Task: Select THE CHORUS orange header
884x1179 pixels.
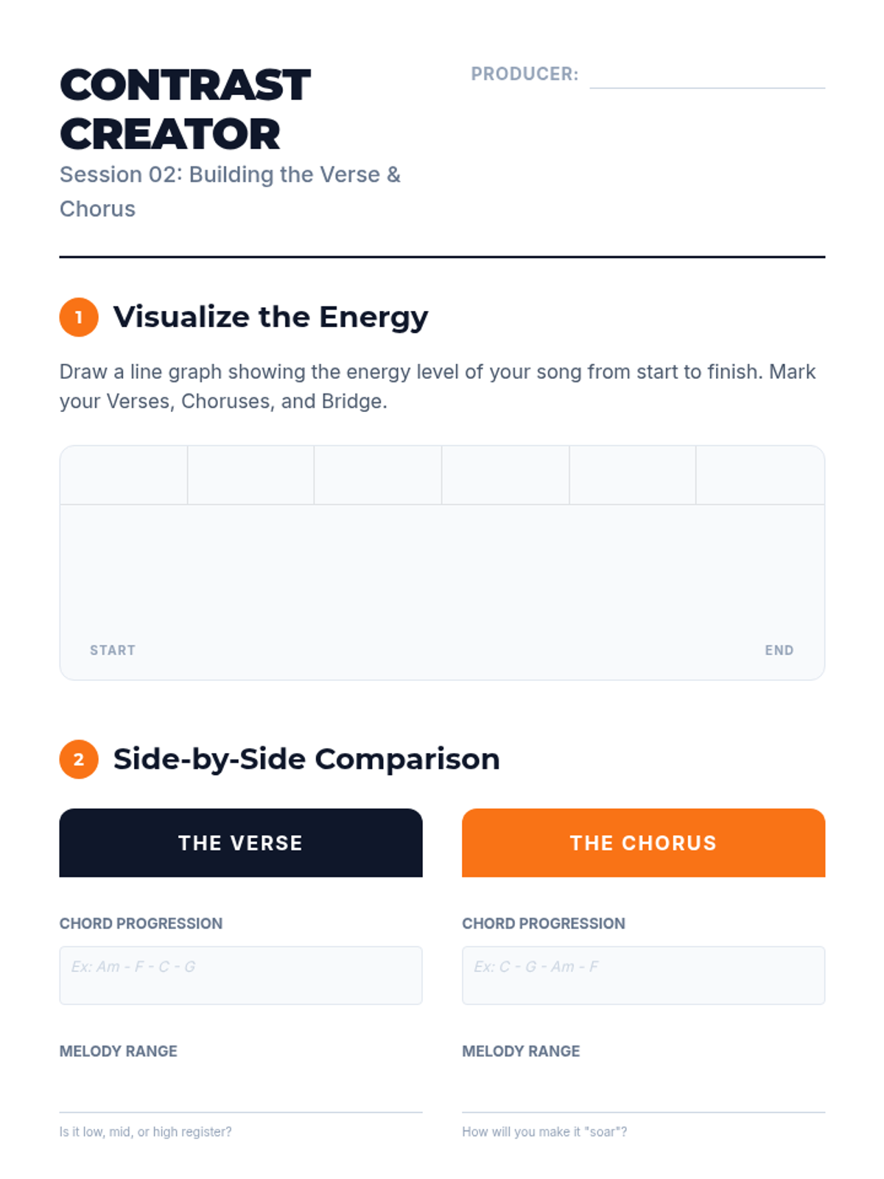Action: 643,843
